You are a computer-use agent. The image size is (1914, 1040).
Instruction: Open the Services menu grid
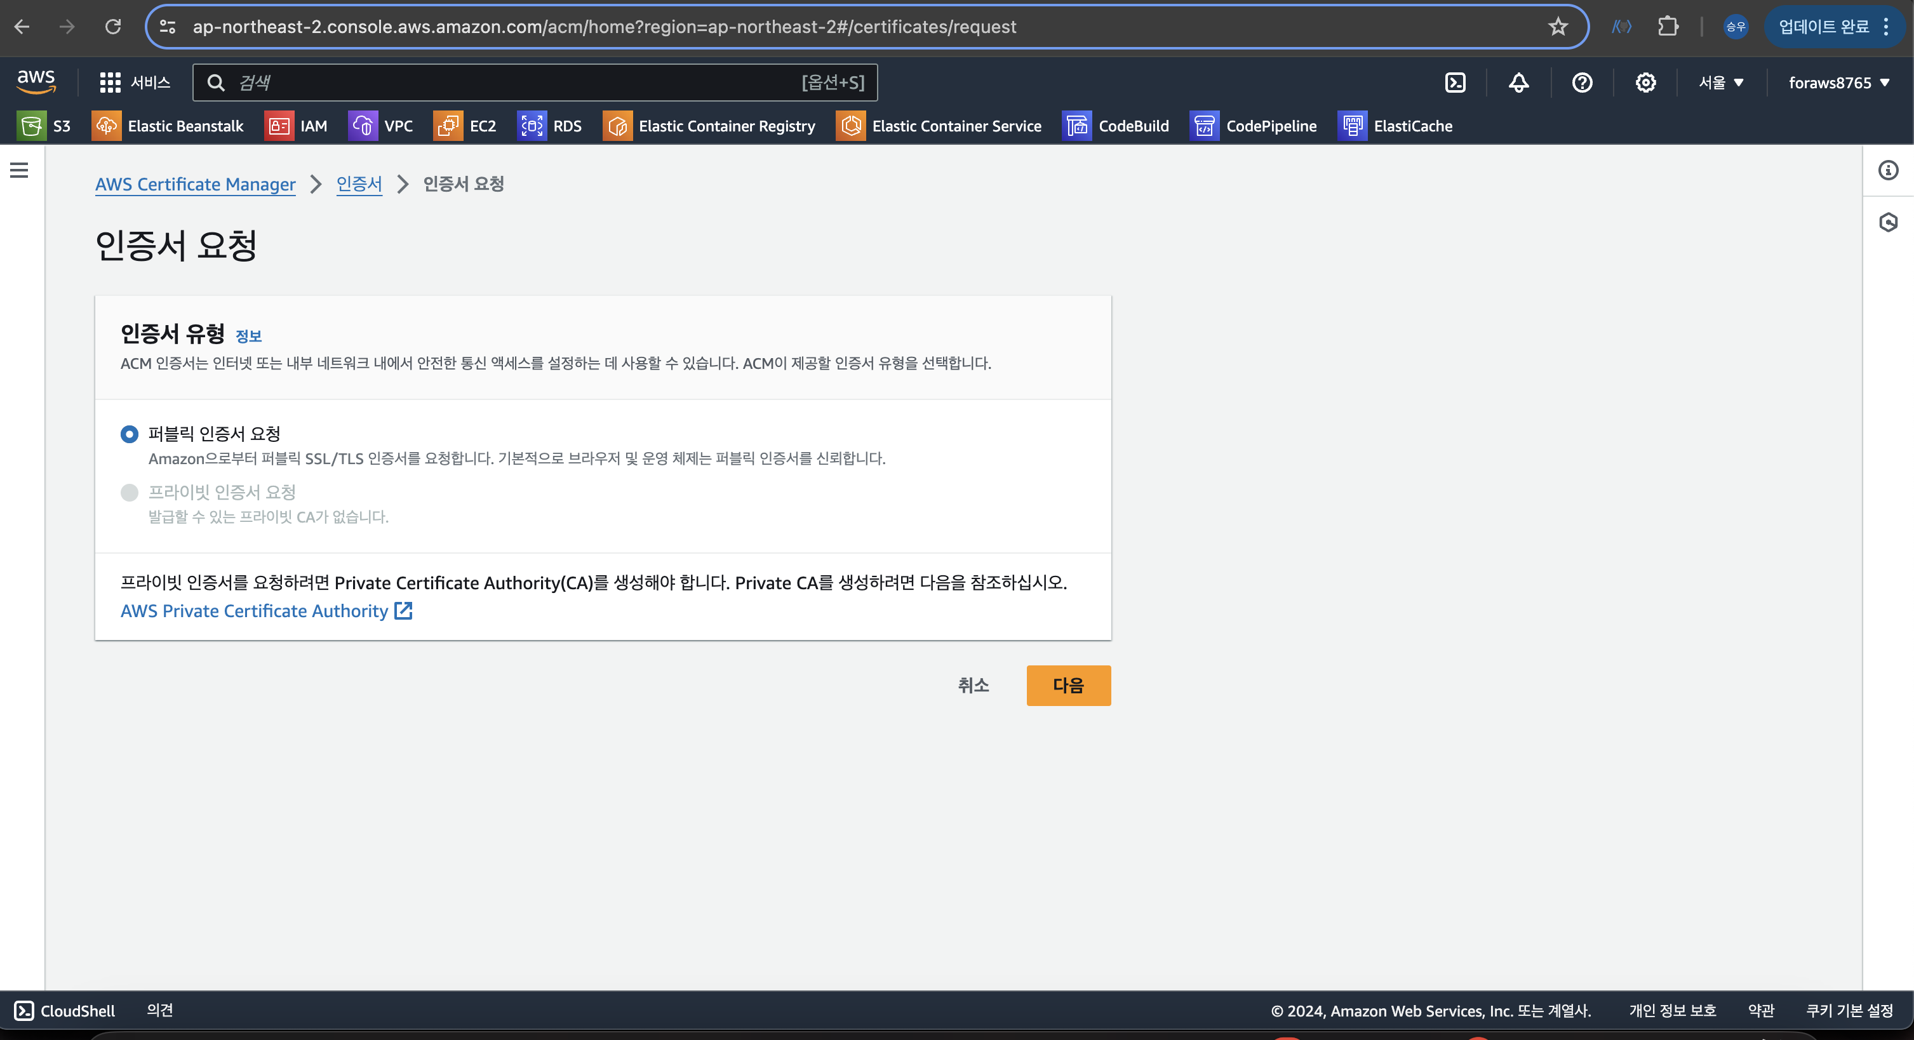(110, 83)
